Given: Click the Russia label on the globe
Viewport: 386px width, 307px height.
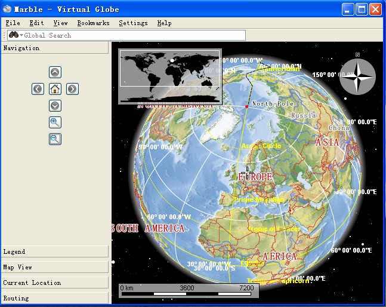Looking at the screenshot, I should (303, 115).
